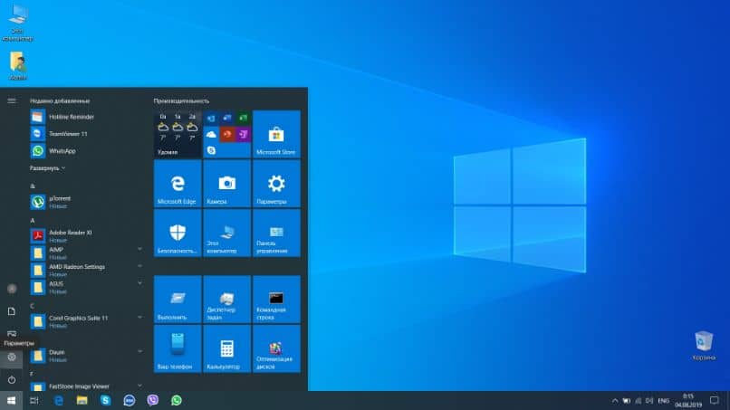Click the recently added section heading
Image resolution: width=730 pixels, height=410 pixels.
(x=60, y=100)
